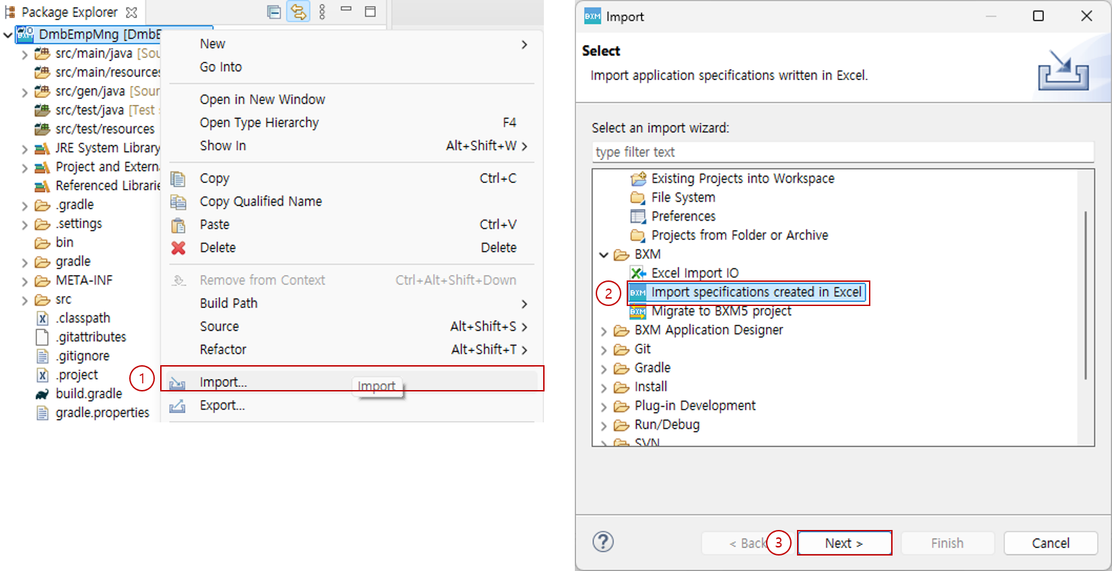Expand BXM Application Designer category
The image size is (1112, 571).
click(x=604, y=331)
